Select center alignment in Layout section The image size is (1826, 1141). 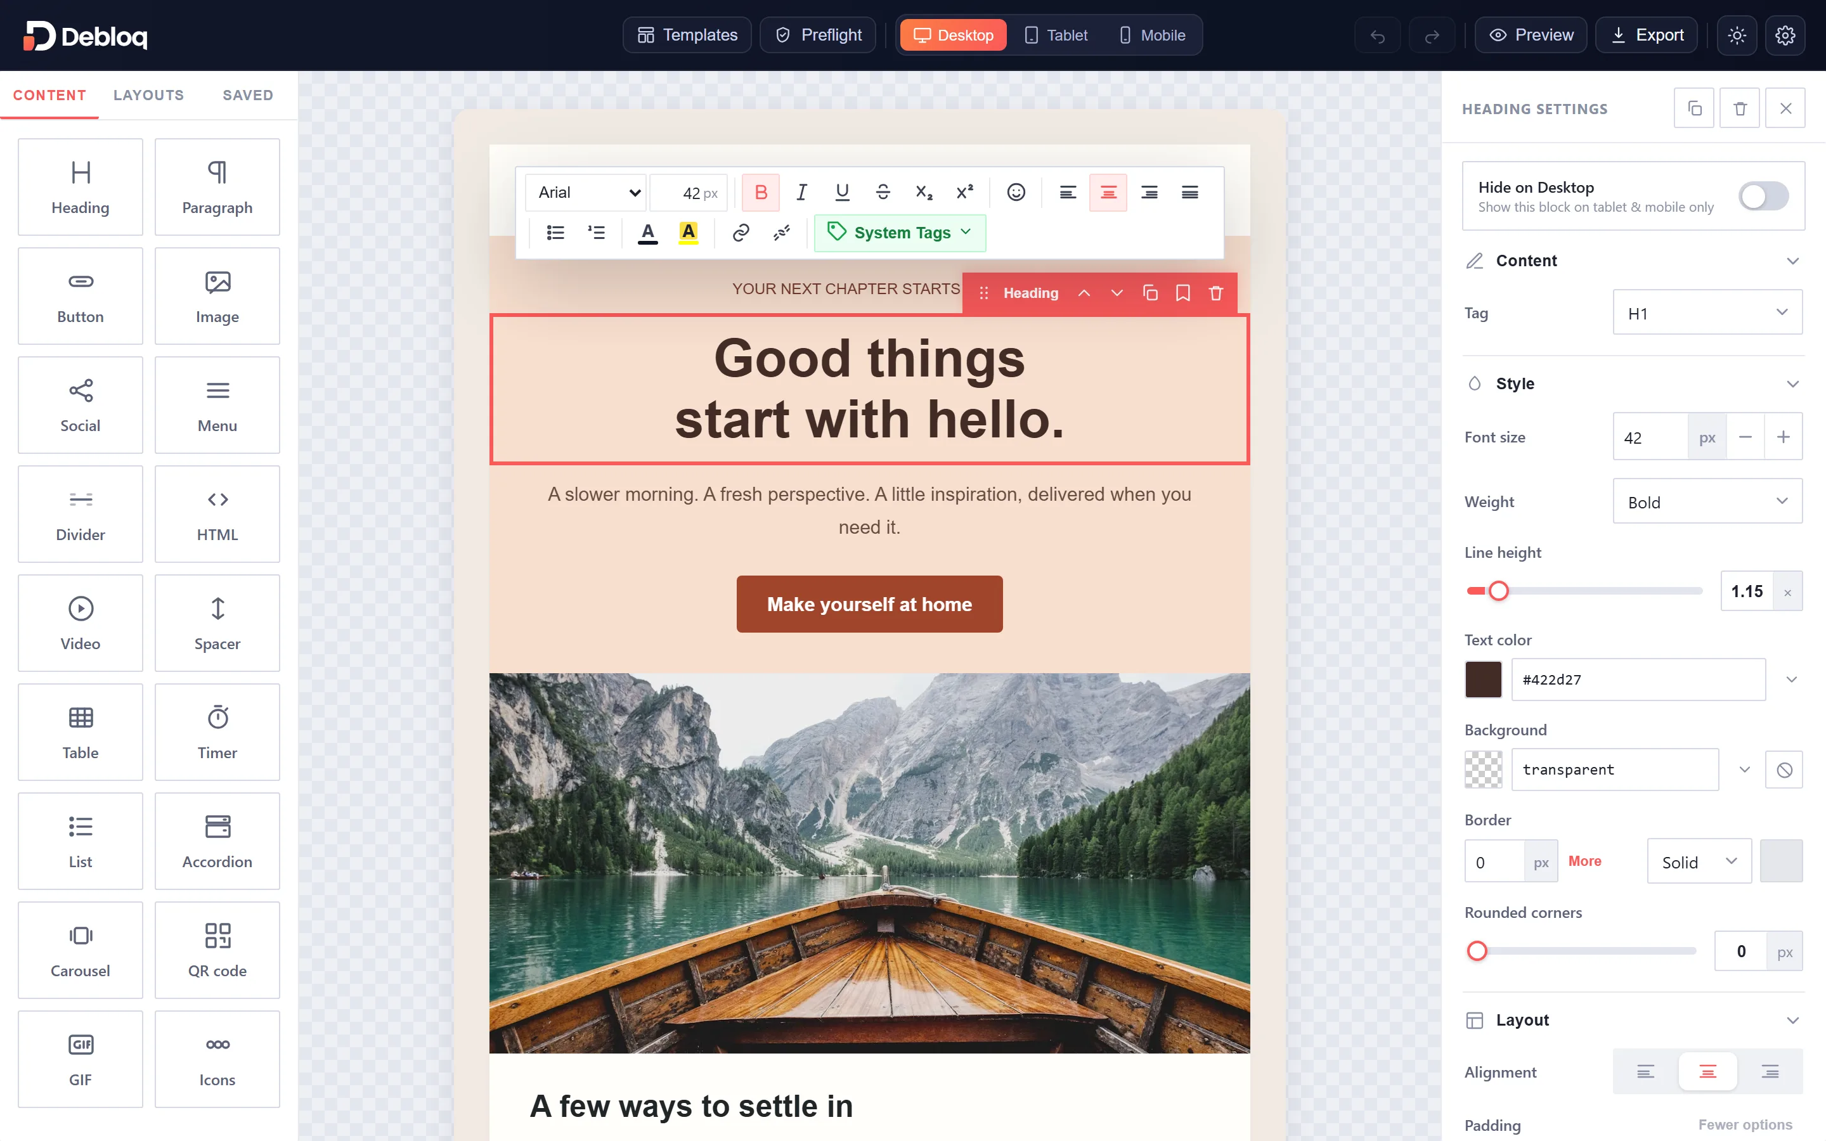coord(1707,1071)
